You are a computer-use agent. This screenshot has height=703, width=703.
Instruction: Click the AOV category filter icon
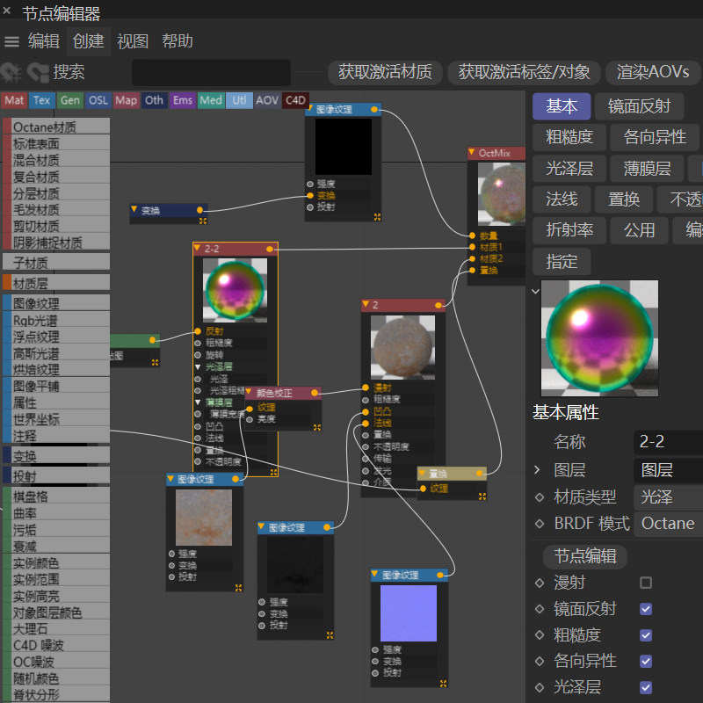pyautogui.click(x=266, y=100)
